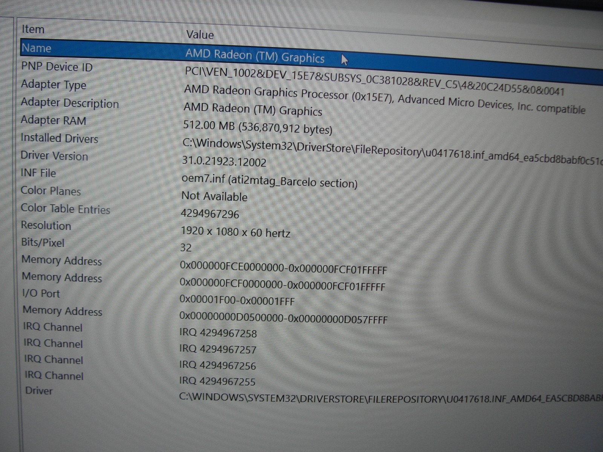Click the Resolution row label
Image resolution: width=603 pixels, height=452 pixels.
tap(46, 225)
